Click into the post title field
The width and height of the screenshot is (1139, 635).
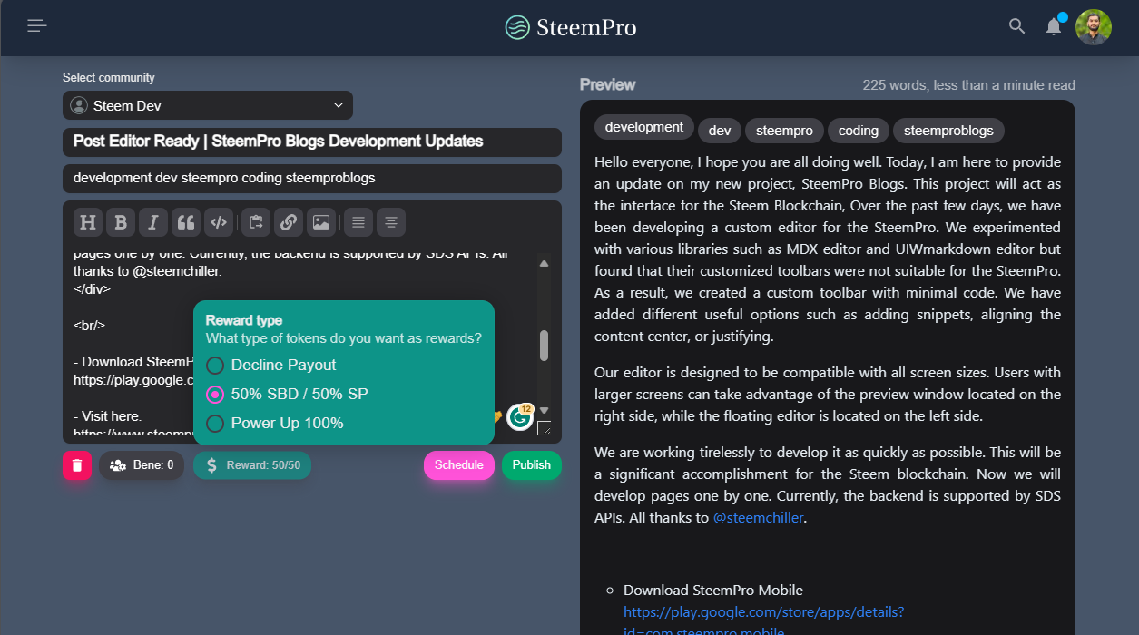coord(312,142)
